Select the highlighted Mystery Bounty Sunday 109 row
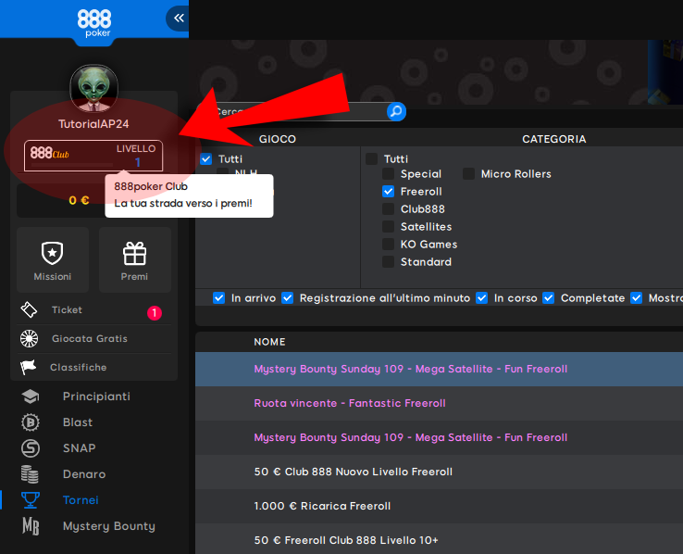Image resolution: width=683 pixels, height=554 pixels. 439,370
